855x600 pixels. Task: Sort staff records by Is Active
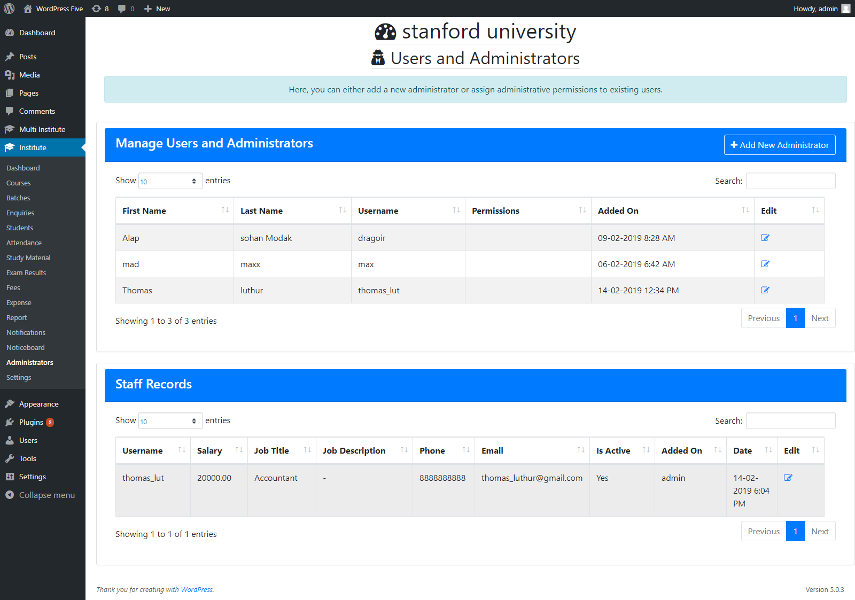(x=622, y=450)
